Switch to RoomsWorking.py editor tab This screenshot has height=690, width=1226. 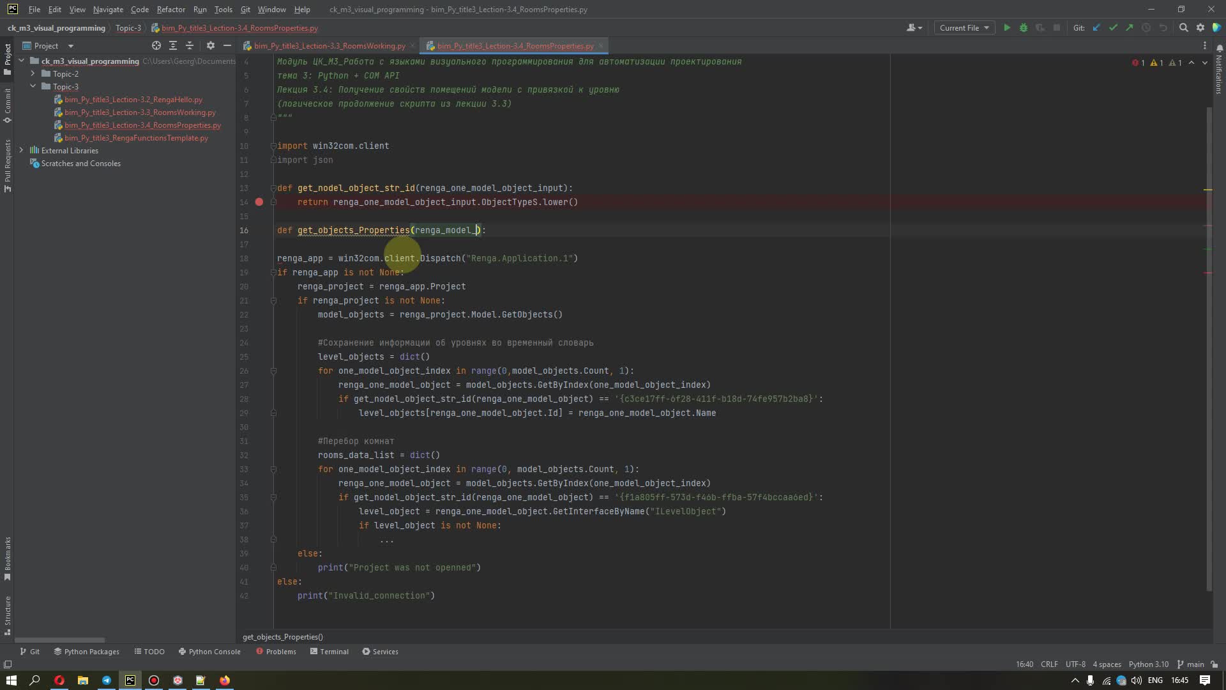pos(329,45)
